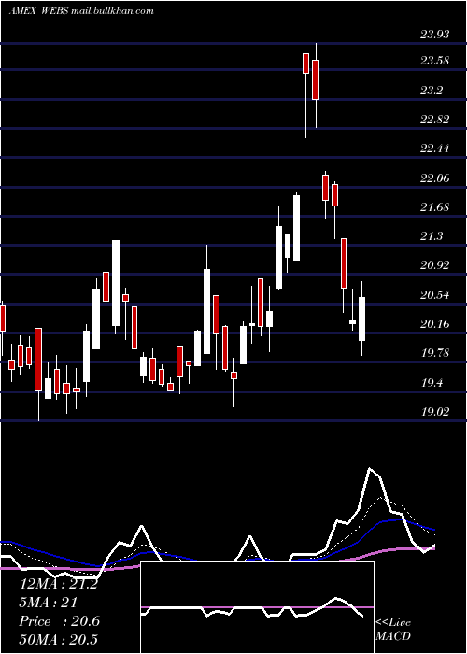This screenshot has width=467, height=654.
Task: Click the 22.44 price axis label
Action: click(435, 149)
